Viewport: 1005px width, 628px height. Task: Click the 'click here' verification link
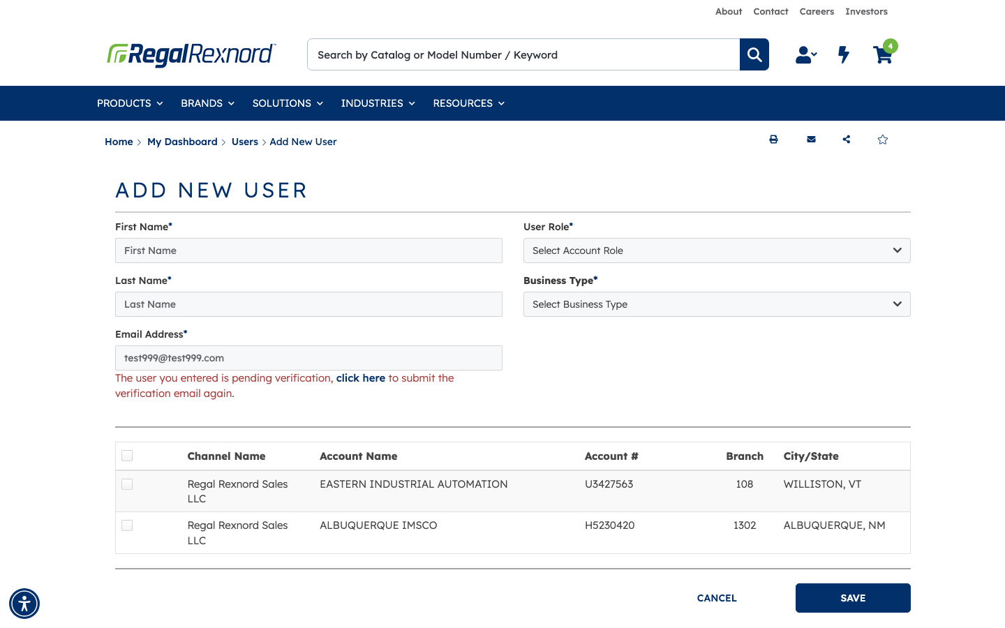(x=361, y=378)
